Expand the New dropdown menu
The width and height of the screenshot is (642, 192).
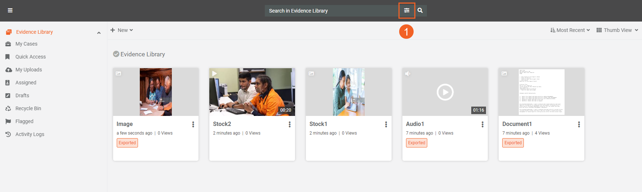point(122,30)
